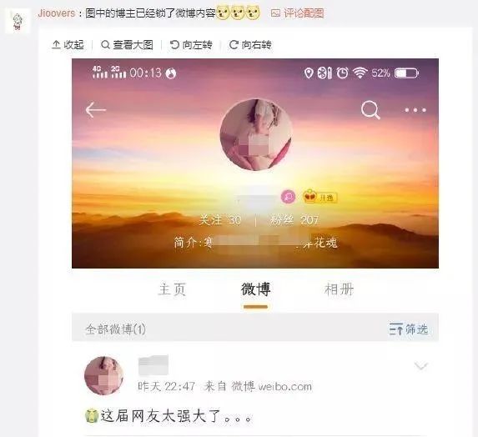Open the three-dot more options menu
Viewport: 478px width, 437px height.
click(415, 110)
